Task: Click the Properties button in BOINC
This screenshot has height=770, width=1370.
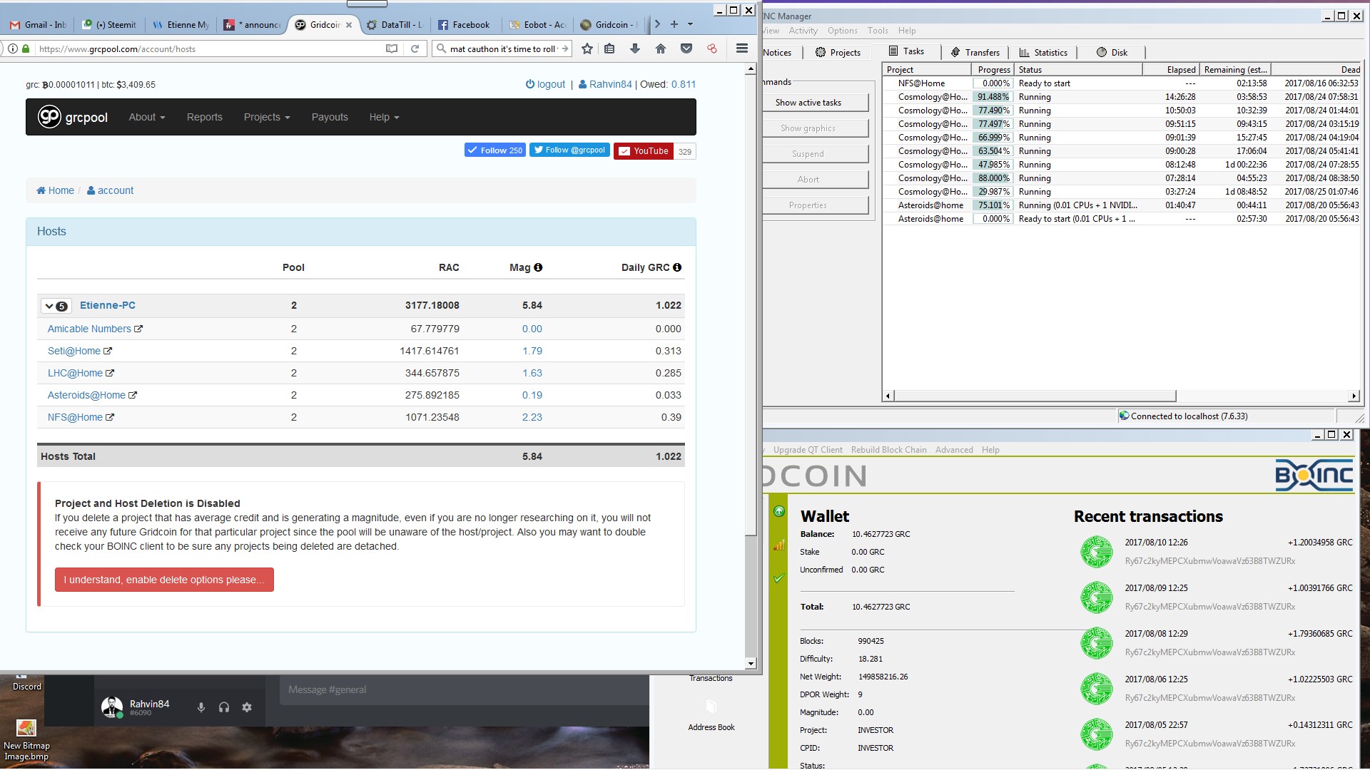Action: 806,204
